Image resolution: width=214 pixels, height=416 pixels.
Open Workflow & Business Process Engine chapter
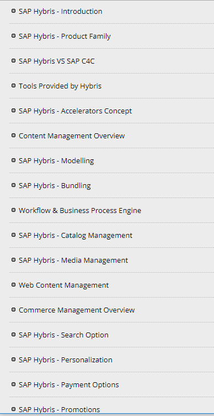pyautogui.click(x=80, y=210)
